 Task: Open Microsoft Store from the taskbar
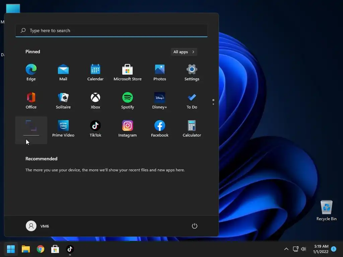55,249
